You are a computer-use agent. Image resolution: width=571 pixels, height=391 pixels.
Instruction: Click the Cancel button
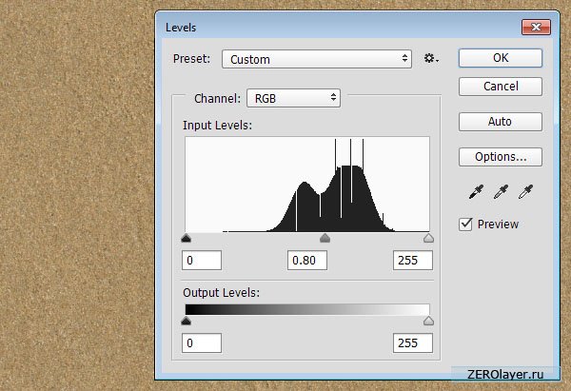(501, 87)
